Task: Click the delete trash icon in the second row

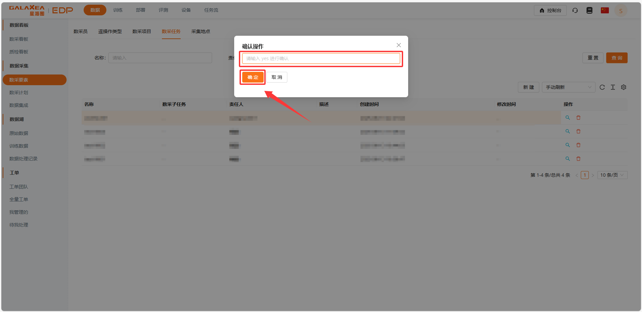Action: click(x=578, y=131)
